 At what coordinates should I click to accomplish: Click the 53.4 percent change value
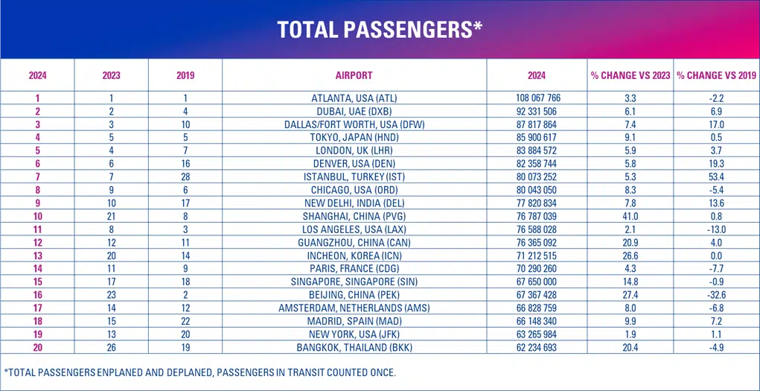click(x=716, y=177)
